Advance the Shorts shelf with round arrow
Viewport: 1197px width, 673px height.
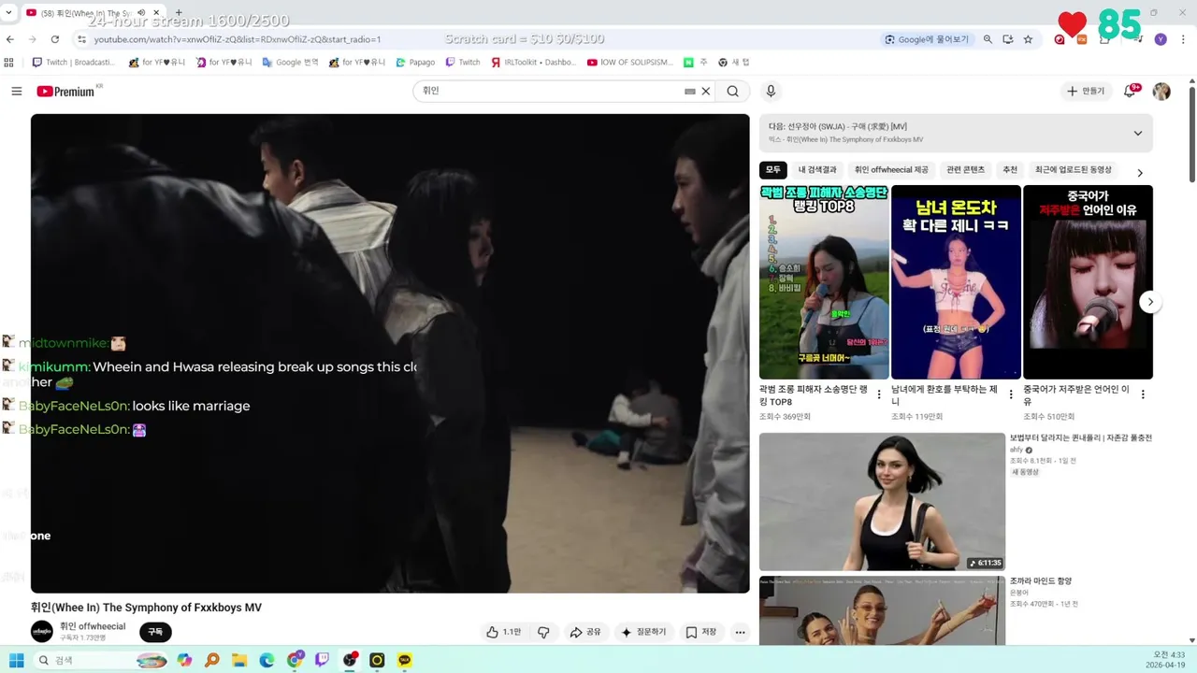(x=1150, y=302)
